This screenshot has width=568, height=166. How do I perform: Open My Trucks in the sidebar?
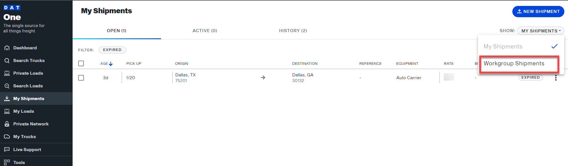[x=25, y=136]
